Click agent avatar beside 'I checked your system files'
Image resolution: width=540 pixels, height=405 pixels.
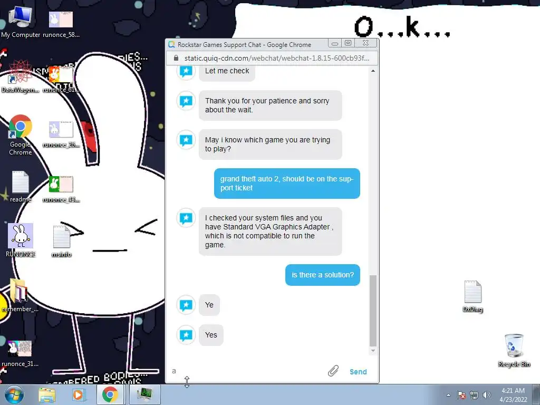[x=186, y=218]
